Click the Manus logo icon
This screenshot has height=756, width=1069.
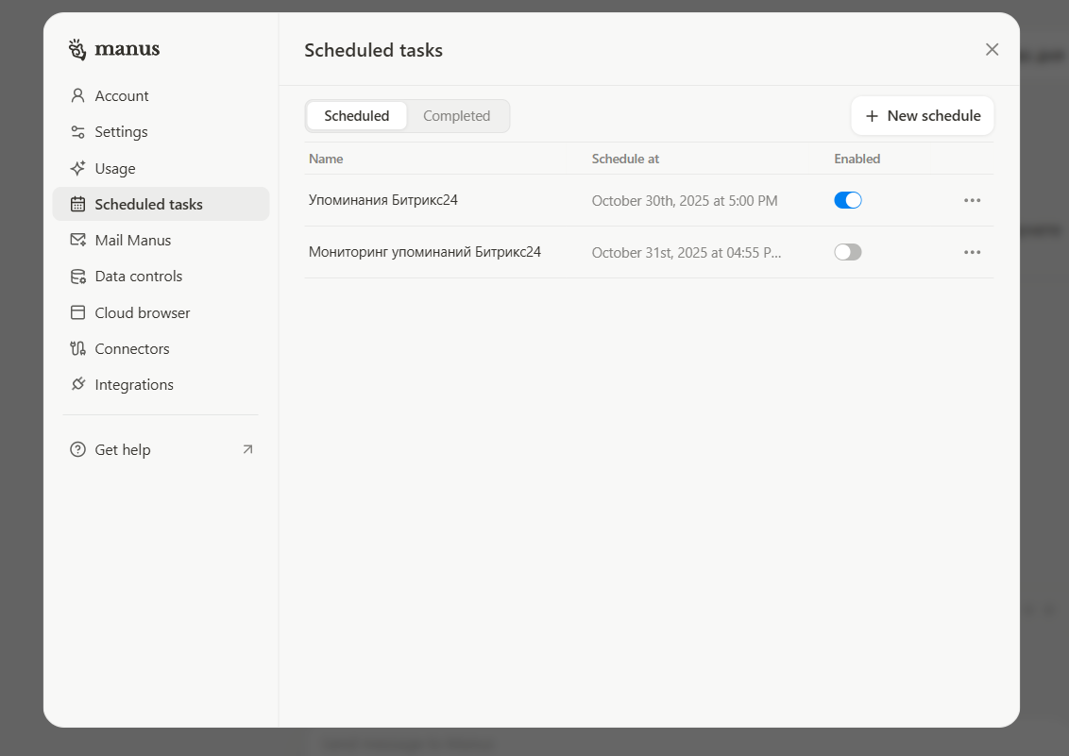click(77, 49)
